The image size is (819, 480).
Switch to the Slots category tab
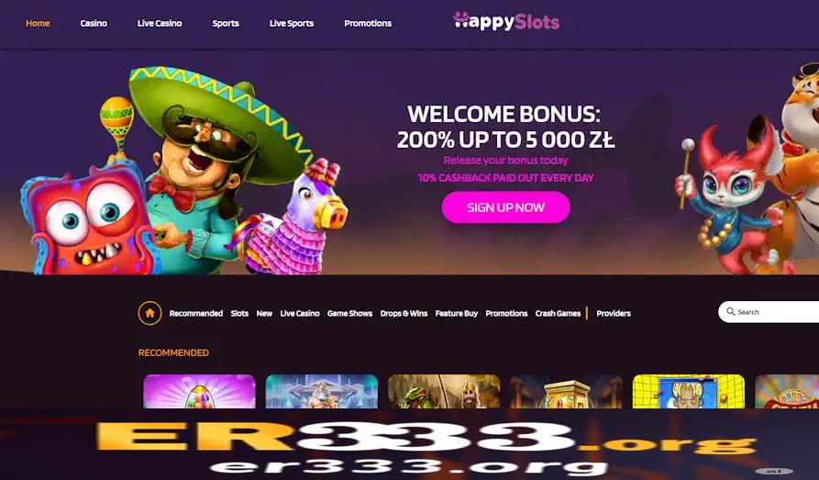point(239,313)
